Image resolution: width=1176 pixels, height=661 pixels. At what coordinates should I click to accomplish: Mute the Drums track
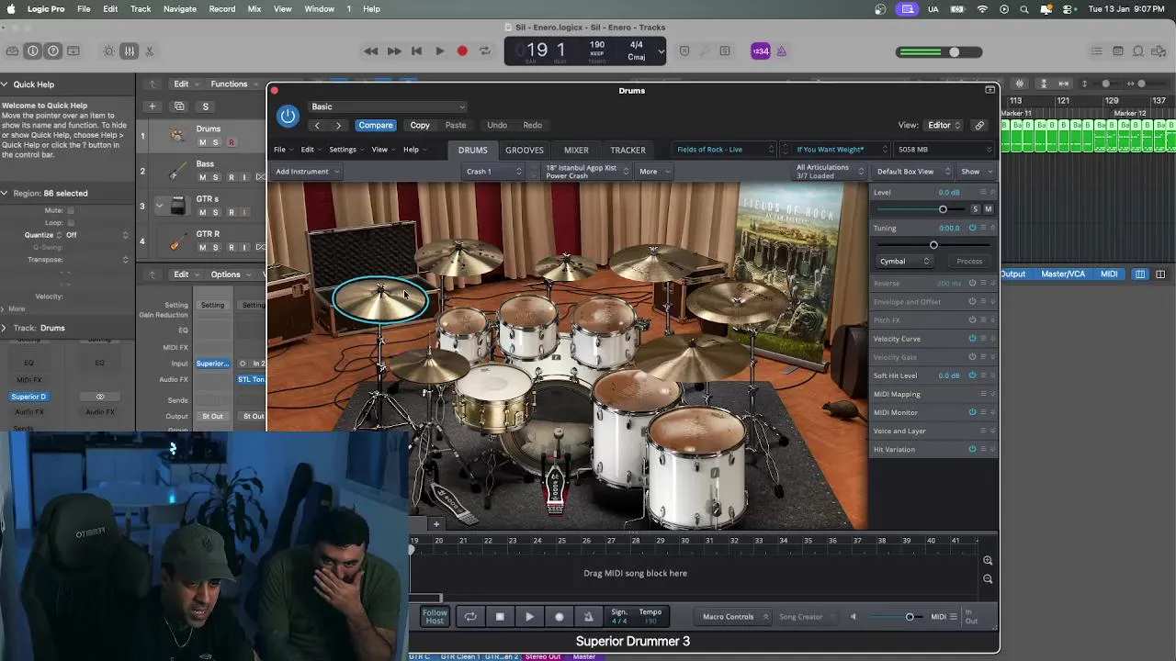(x=203, y=142)
